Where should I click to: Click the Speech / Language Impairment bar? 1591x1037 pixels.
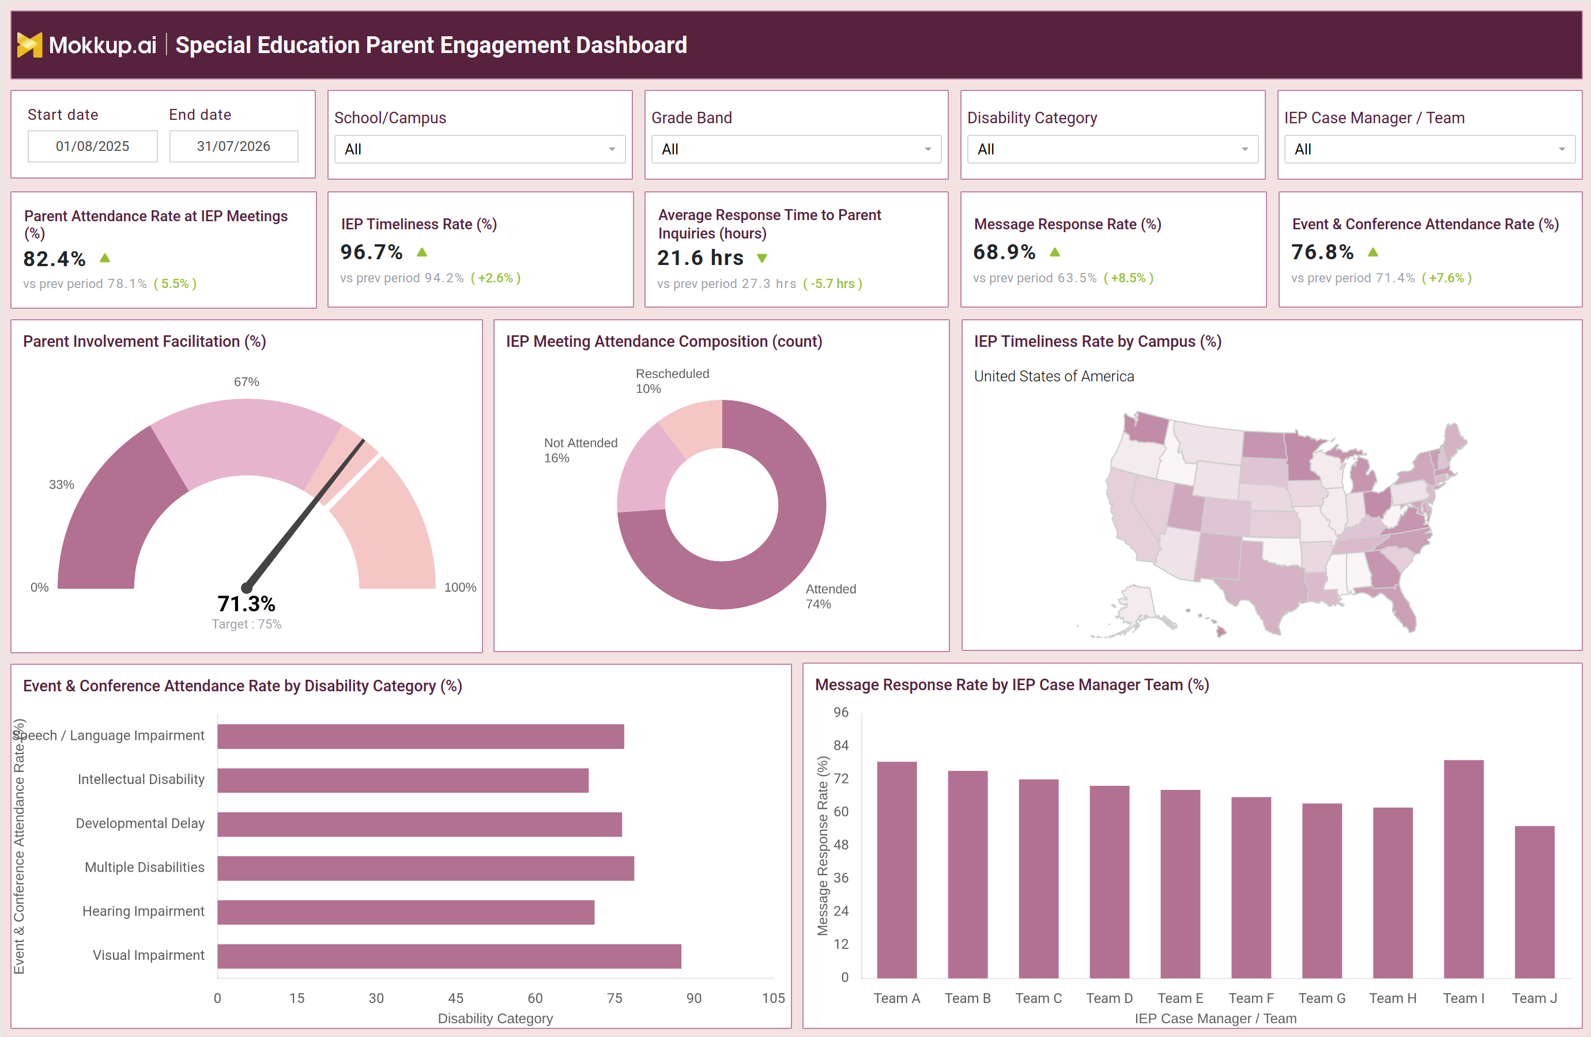420,736
